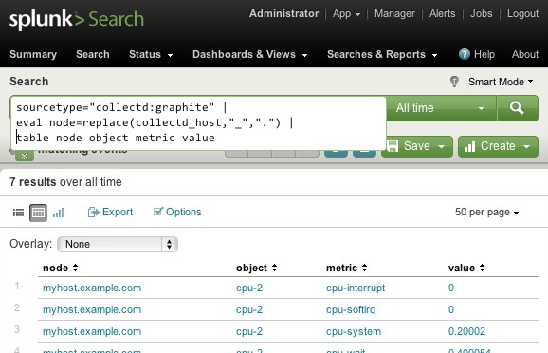Click the magnifying glass search button
The image size is (548, 353).
pyautogui.click(x=518, y=108)
